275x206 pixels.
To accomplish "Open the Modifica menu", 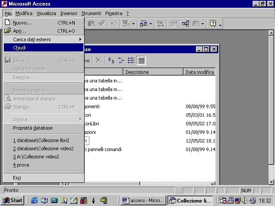I will click(x=24, y=13).
